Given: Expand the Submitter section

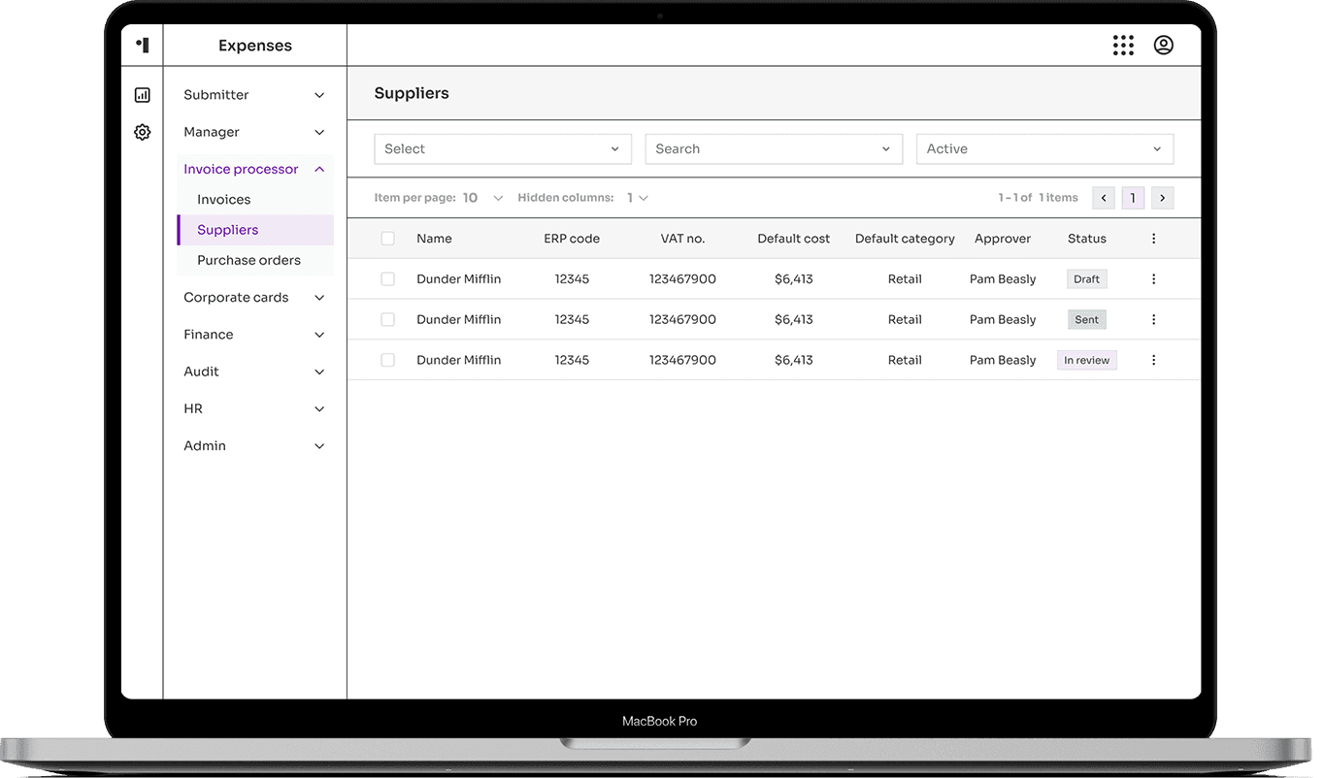Looking at the screenshot, I should point(255,95).
